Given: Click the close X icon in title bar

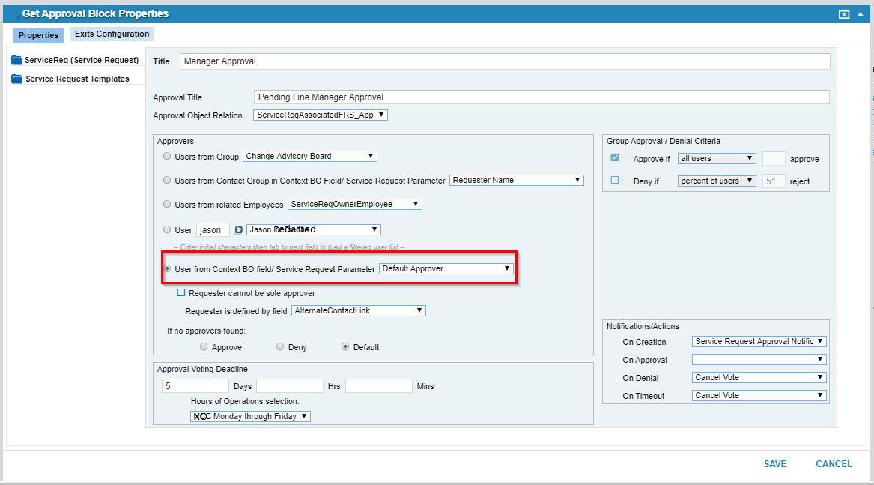Looking at the screenshot, I should click(x=843, y=14).
